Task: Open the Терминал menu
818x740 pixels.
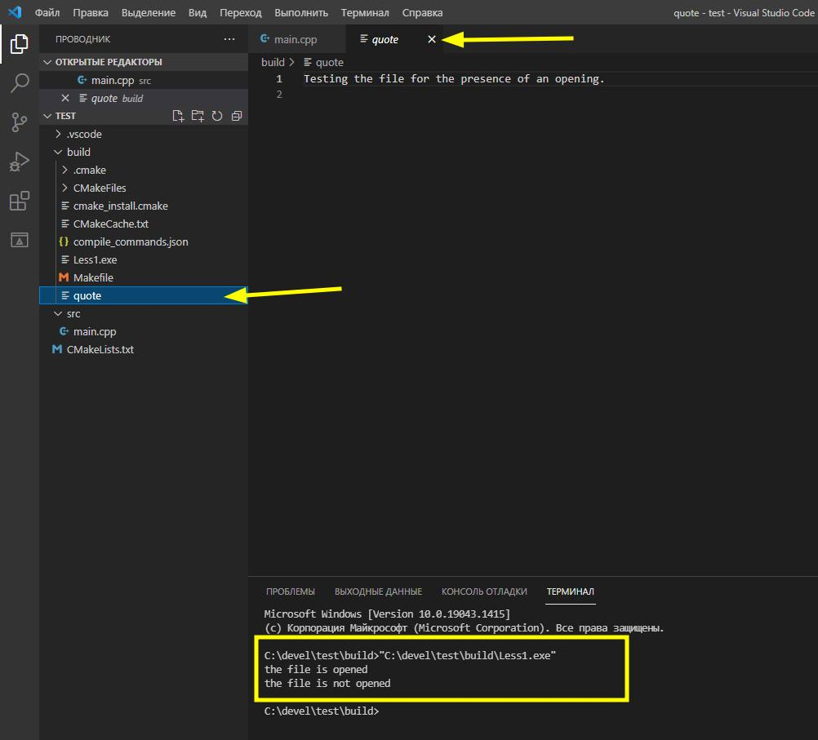Action: click(365, 12)
